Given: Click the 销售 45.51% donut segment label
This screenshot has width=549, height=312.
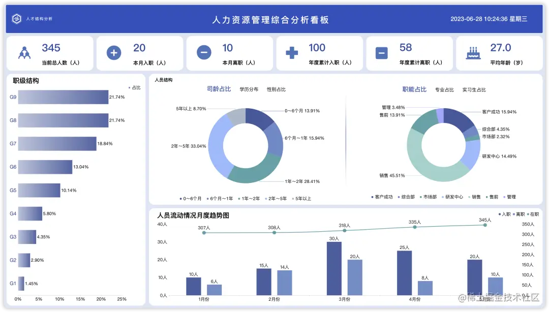Looking at the screenshot, I should point(392,175).
